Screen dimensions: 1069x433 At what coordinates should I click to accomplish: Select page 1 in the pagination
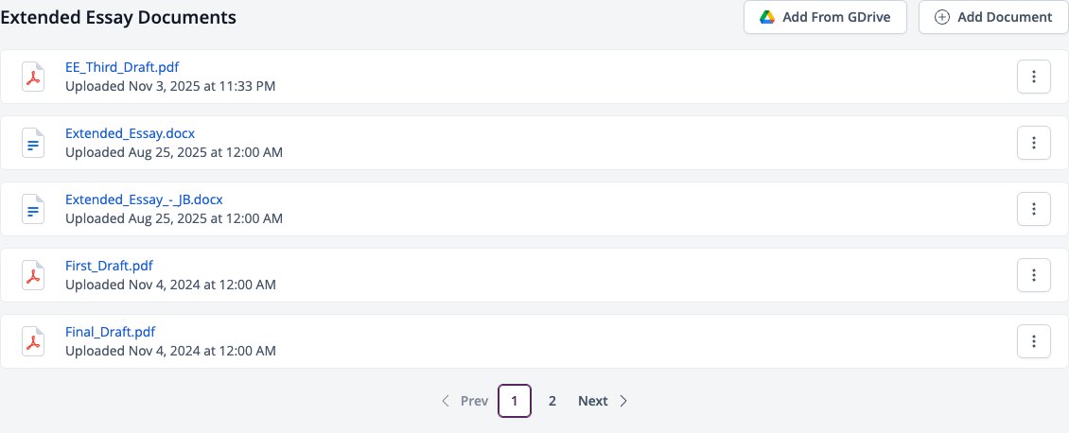coord(515,401)
